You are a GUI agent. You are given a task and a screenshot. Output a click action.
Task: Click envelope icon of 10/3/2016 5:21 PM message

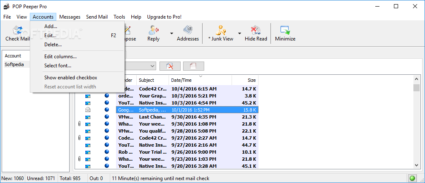[87, 96]
